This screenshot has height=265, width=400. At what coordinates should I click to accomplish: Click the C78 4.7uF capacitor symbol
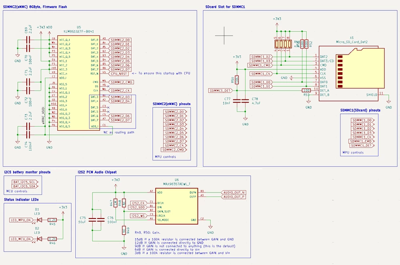(x=245, y=101)
